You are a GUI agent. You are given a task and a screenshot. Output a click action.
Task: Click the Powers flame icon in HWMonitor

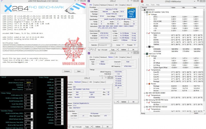pos(149,84)
